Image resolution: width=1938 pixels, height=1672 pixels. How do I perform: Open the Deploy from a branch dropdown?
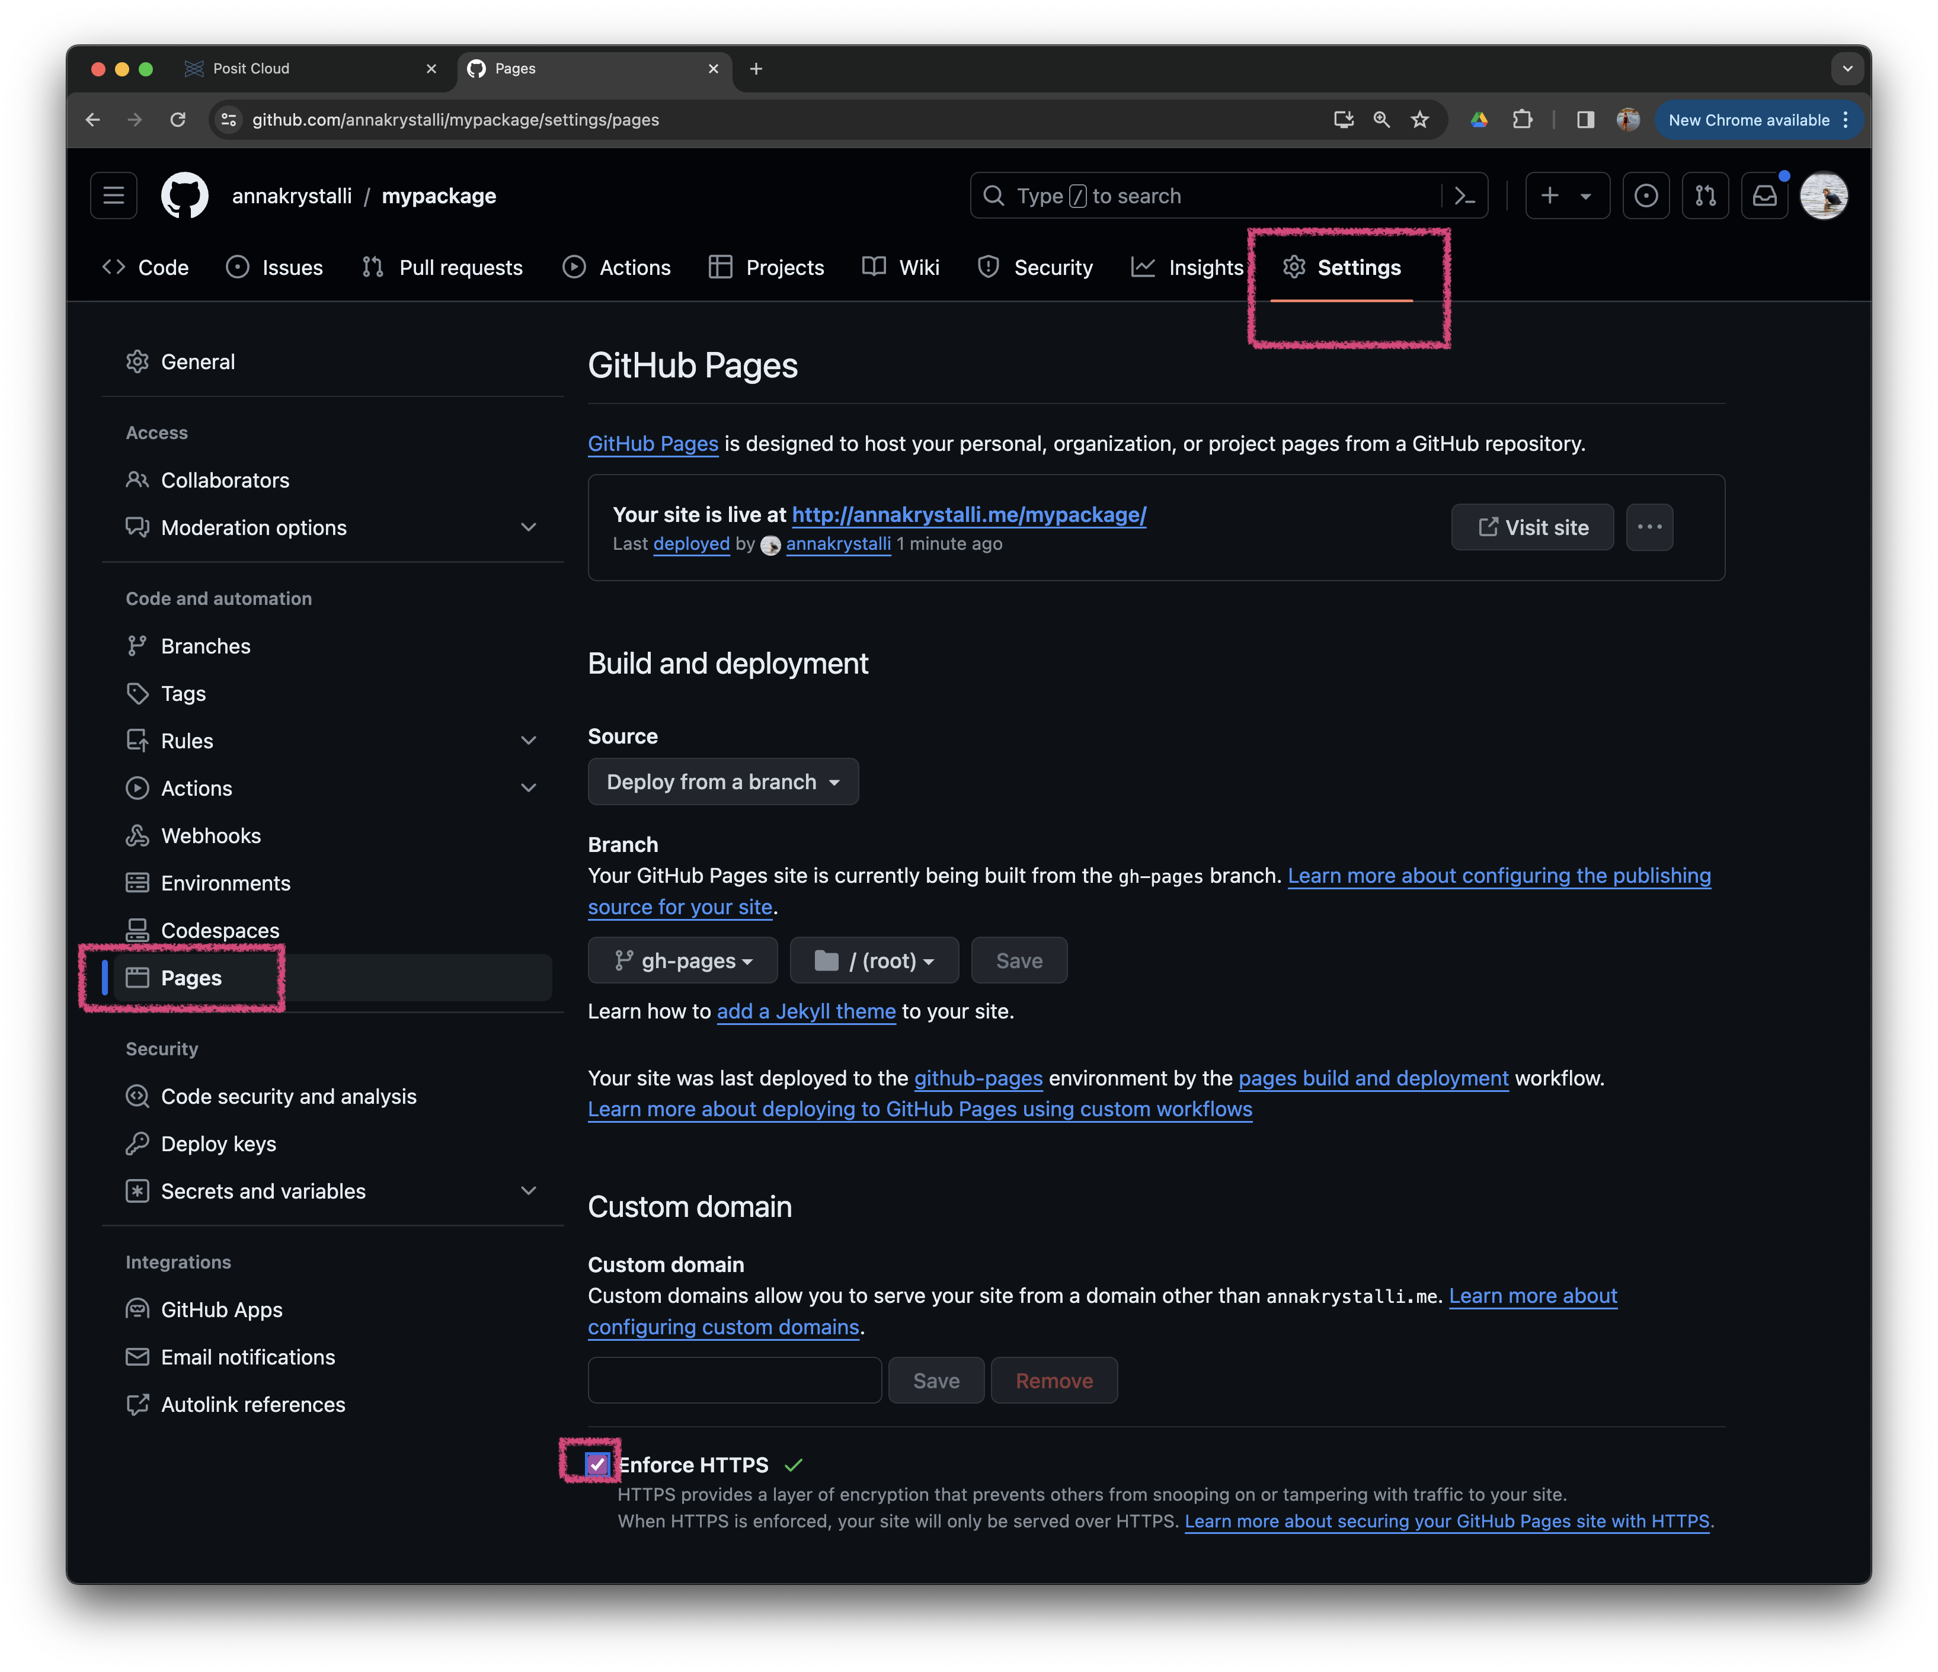point(723,781)
